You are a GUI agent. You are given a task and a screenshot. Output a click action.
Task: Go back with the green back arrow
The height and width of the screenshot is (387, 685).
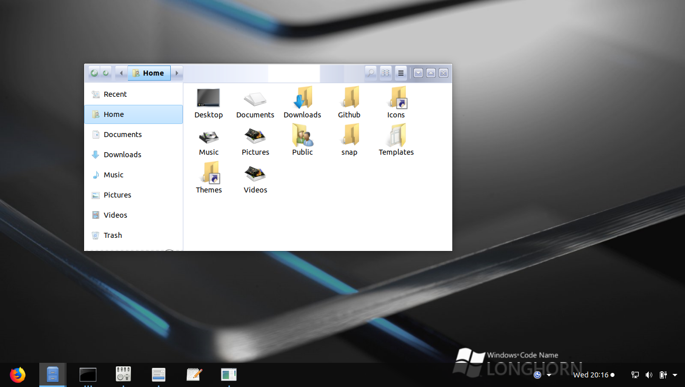(94, 73)
